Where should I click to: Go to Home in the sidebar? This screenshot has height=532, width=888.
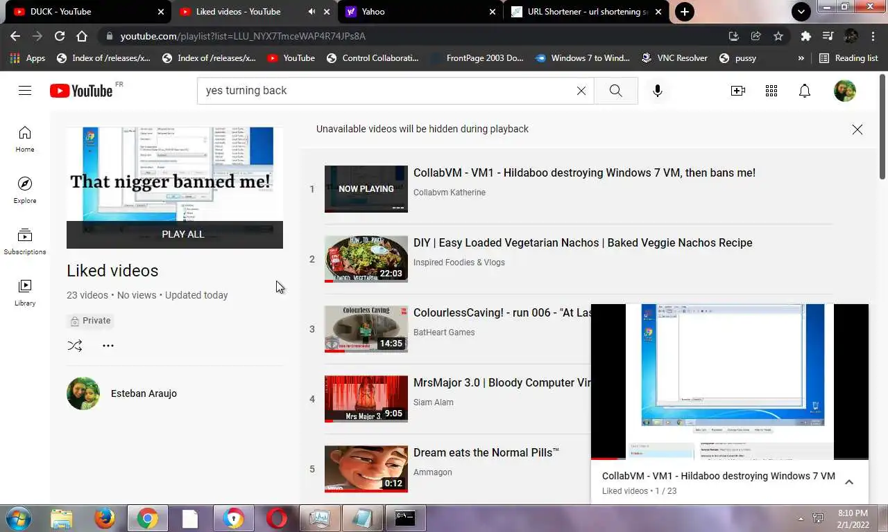pyautogui.click(x=25, y=139)
